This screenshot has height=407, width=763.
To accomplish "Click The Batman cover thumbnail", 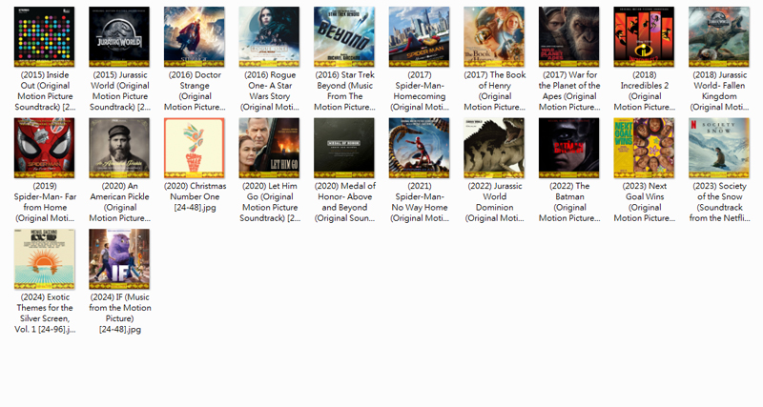I will pos(568,148).
